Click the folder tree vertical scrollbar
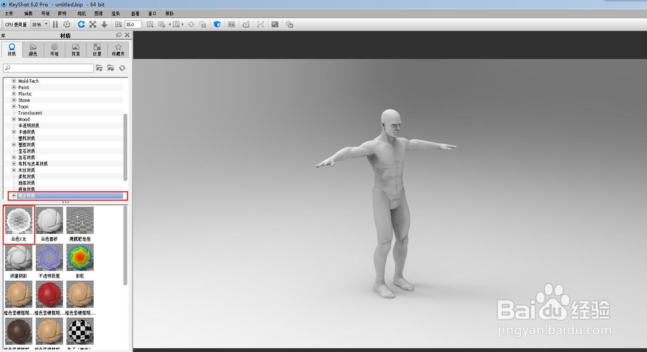 126,147
